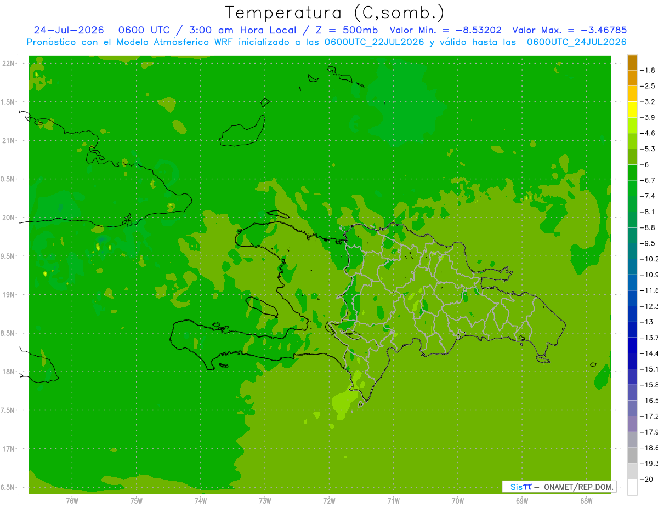The width and height of the screenshot is (658, 508).
Task: Click the "-8.8" colorbar label
Action: pyautogui.click(x=649, y=227)
